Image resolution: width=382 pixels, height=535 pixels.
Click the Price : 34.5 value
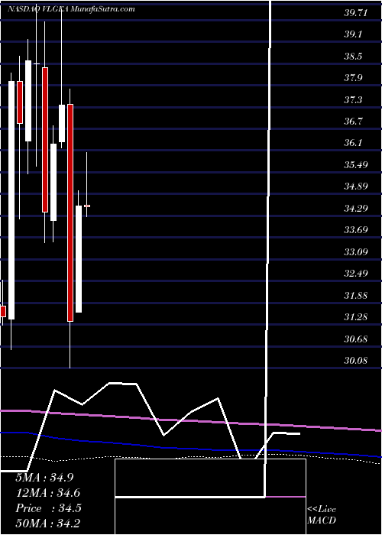[48, 508]
